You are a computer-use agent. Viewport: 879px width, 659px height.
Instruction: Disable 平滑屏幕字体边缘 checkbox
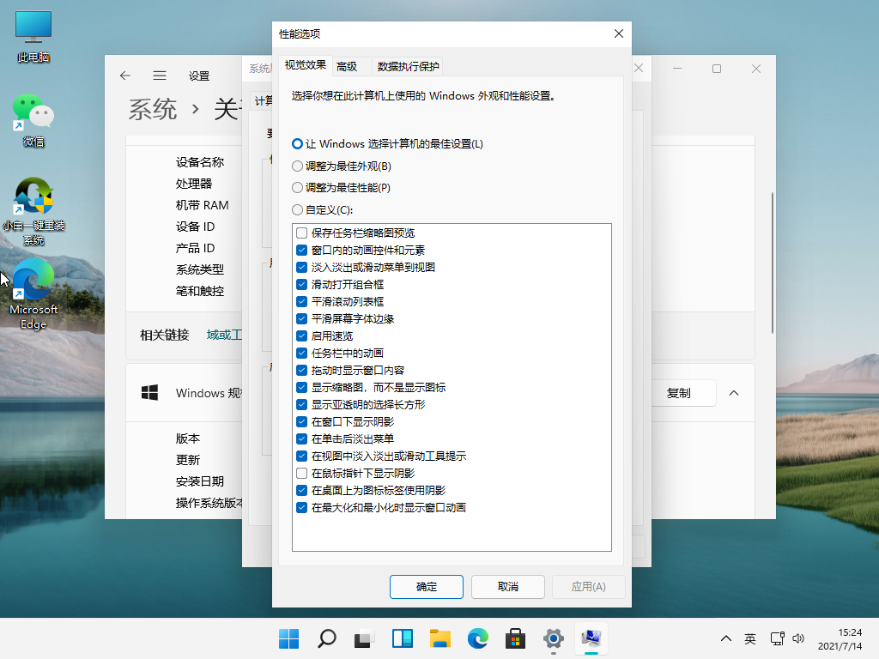click(x=301, y=318)
